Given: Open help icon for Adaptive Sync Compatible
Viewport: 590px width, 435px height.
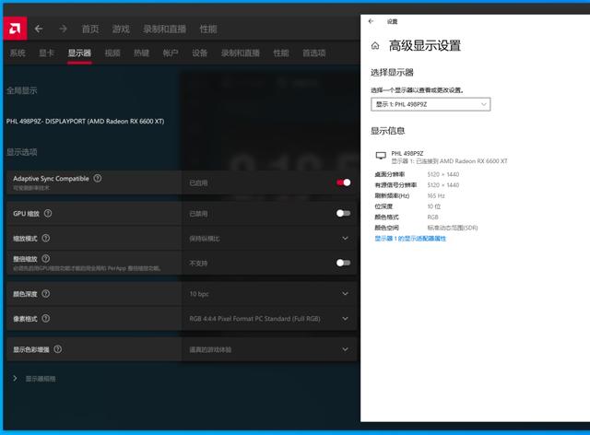Looking at the screenshot, I should (x=98, y=179).
